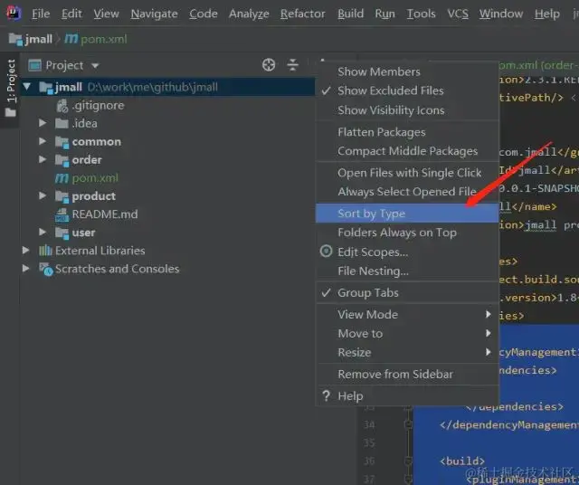Click the .gitignore file icon
Viewport: 579px width, 485px height.
pos(62,106)
